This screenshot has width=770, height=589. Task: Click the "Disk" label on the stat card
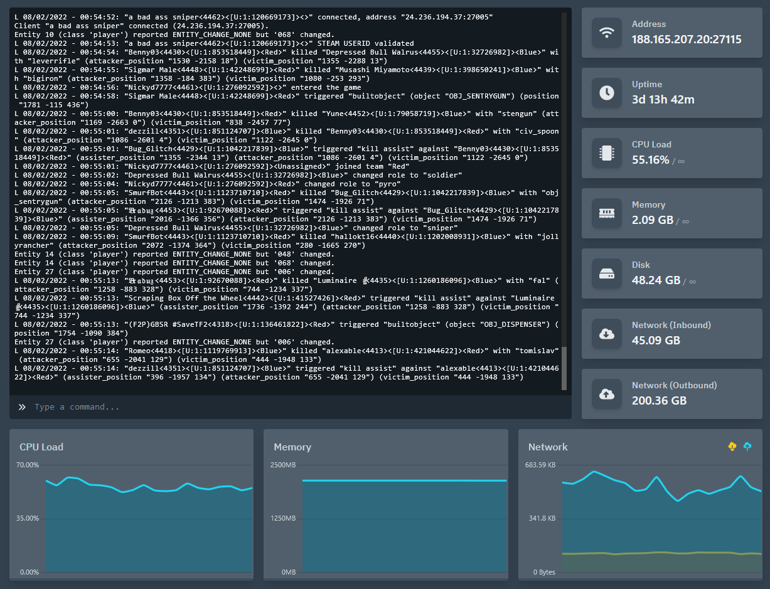641,265
